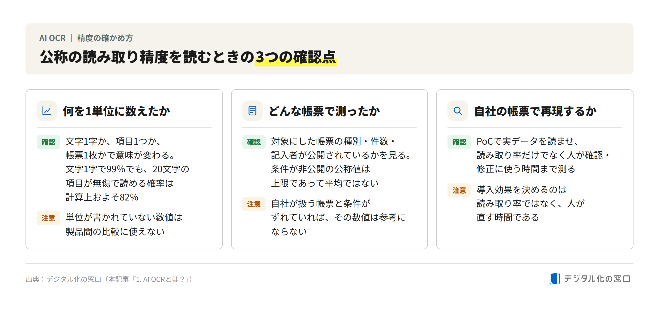Viewport: 659px width, 310px height.
Task: Click the 精度の確かめ方 breadcrumb label
Action: [105, 38]
